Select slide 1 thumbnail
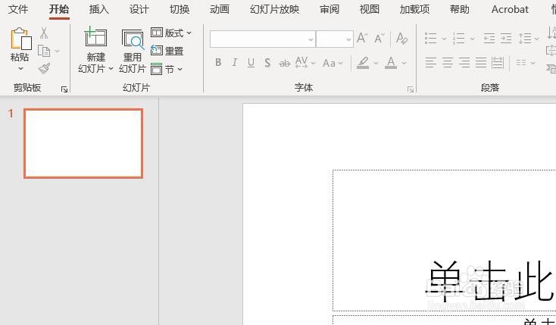Screen dimensions: 556x325 [83, 143]
